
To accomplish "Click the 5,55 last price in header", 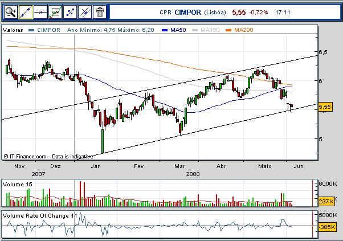I will coord(239,13).
